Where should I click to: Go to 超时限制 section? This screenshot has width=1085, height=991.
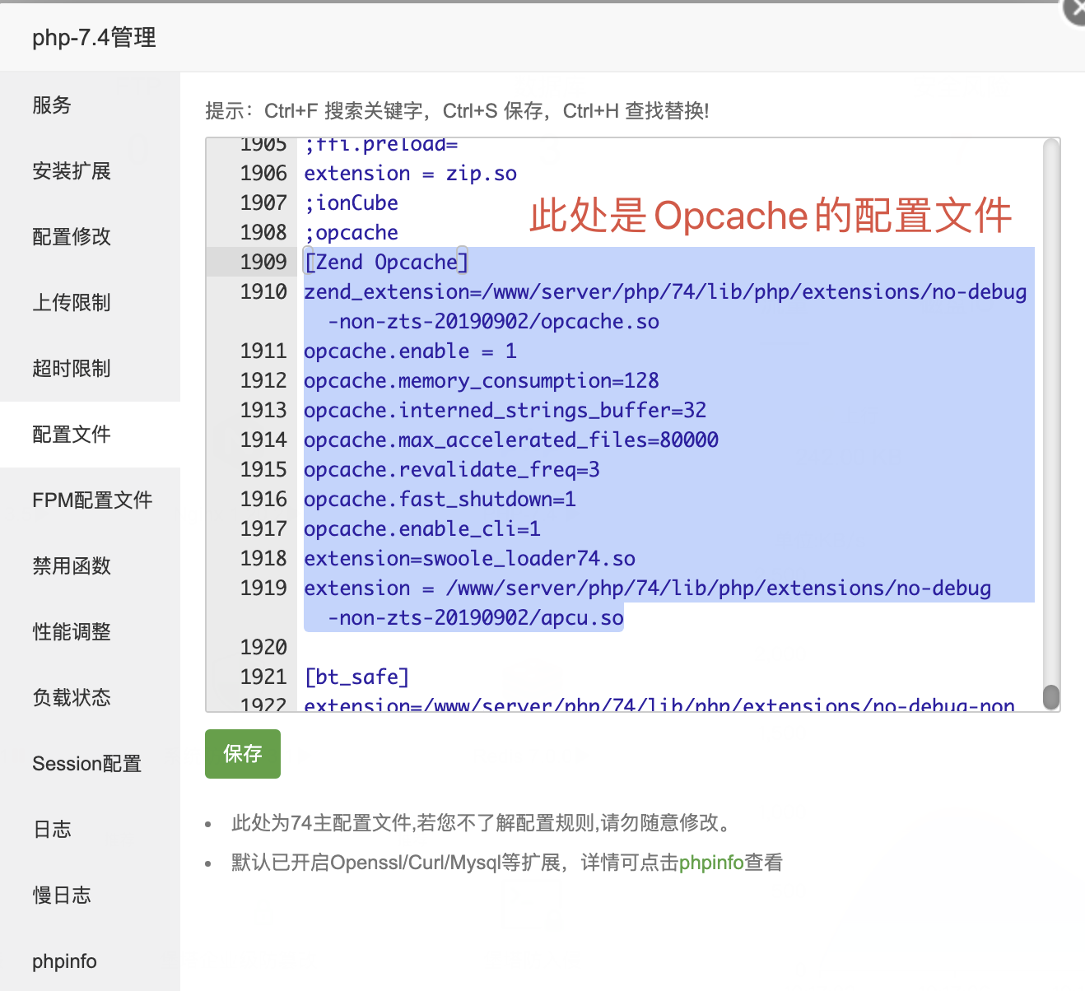pos(72,369)
